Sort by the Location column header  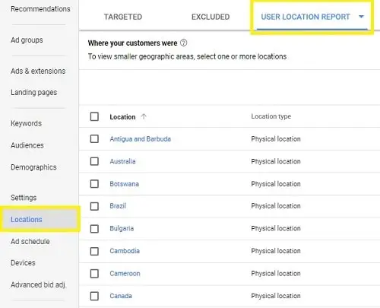point(122,117)
